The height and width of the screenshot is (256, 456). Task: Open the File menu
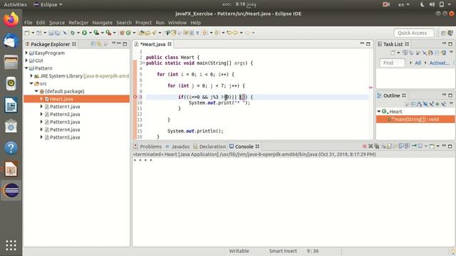(28, 23)
